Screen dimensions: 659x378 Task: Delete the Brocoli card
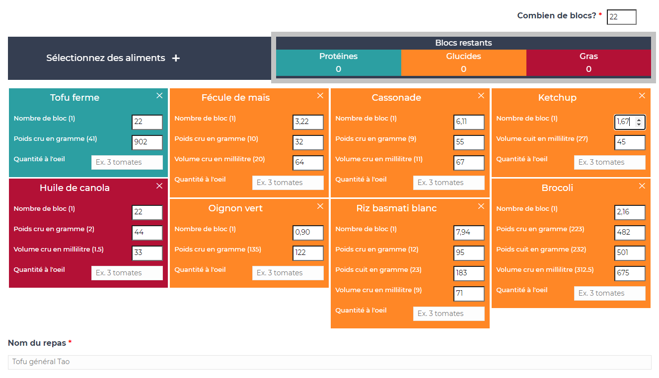(642, 186)
